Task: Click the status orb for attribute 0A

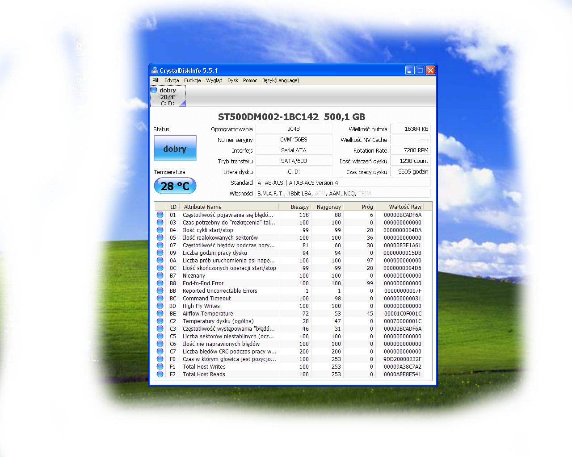Action: pos(160,260)
